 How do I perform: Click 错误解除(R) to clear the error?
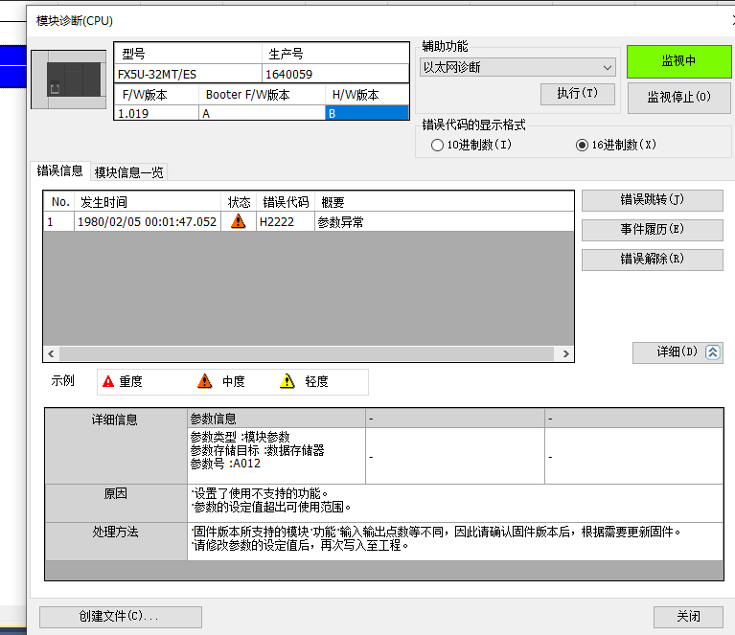click(652, 260)
